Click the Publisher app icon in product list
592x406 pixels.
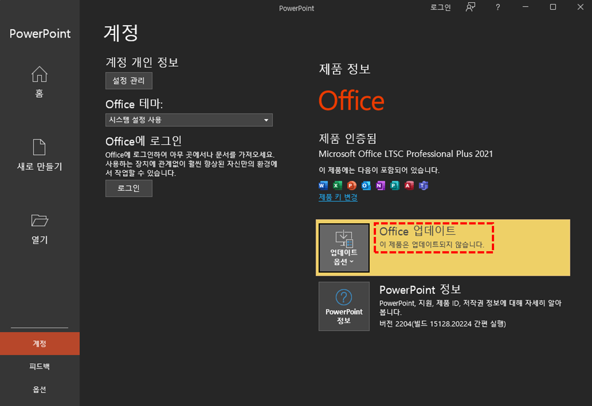(x=395, y=186)
